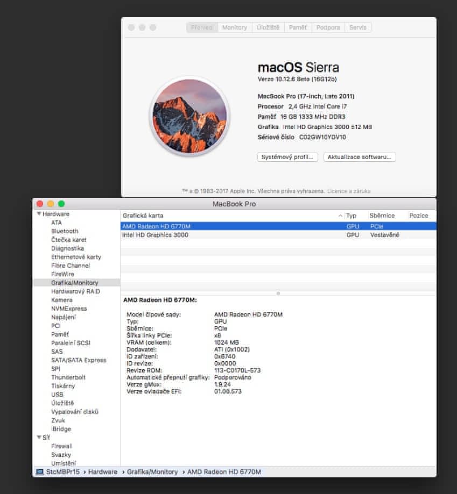This screenshot has width=457, height=494.
Task: Select SAS in the sidebar
Action: point(57,352)
